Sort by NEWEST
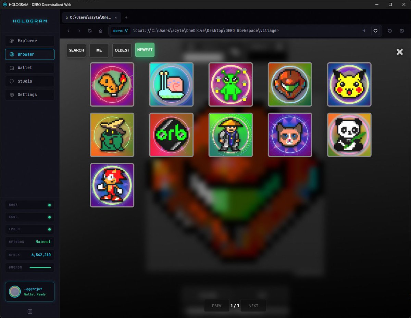Image resolution: width=411 pixels, height=318 pixels. 145,50
